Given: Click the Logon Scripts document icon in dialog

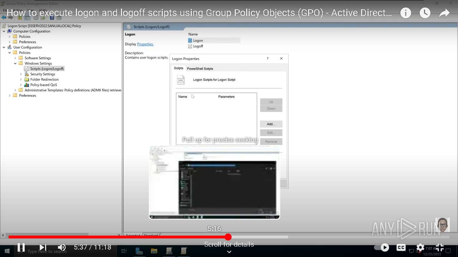Looking at the screenshot, I should [181, 80].
